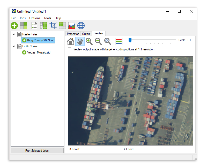Click the zoom in magnifier
The width and height of the screenshot is (207, 168).
(89, 41)
